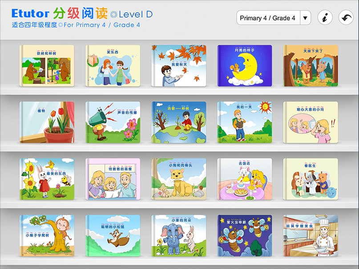Open the chef cooking book
Image resolution: width=359 pixels, height=269 pixels.
[311, 236]
